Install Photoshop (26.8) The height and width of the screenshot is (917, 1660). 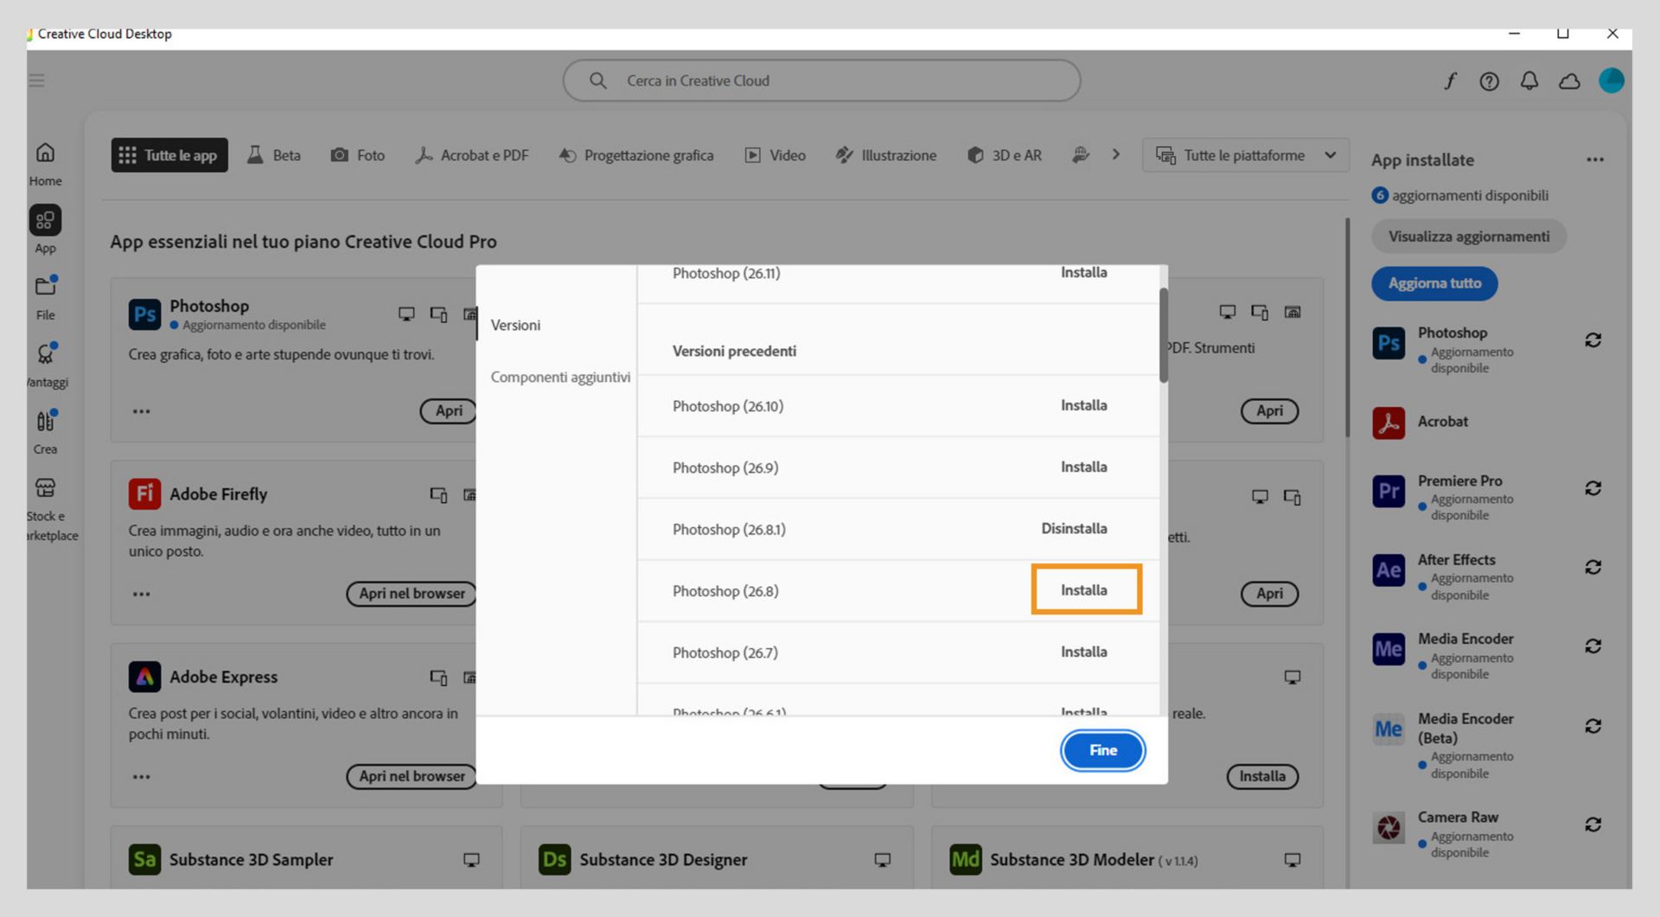1083,590
